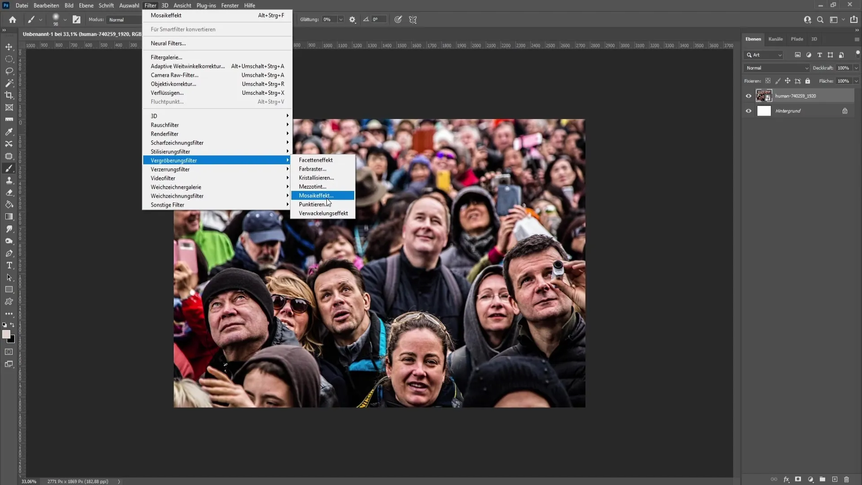This screenshot has height=485, width=862.
Task: Select the Custom Shape tool
Action: (x=9, y=302)
